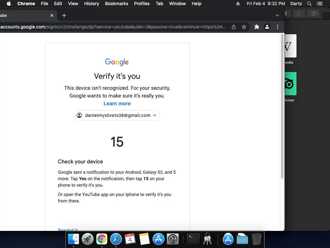Open the History menu
The image size is (330, 248).
(92, 4)
